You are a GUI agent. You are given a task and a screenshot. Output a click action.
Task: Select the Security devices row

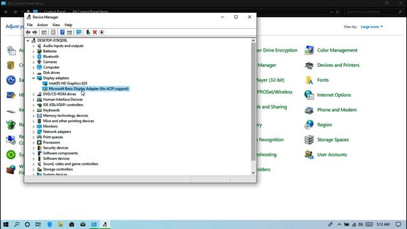55,148
